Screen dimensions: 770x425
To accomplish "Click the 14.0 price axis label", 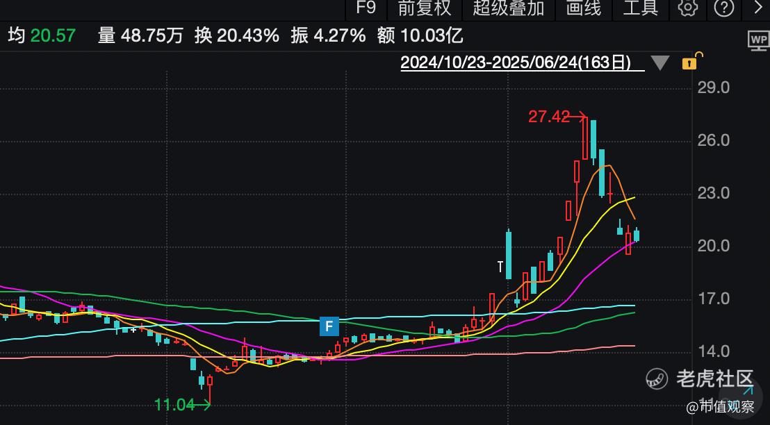I will coord(714,351).
